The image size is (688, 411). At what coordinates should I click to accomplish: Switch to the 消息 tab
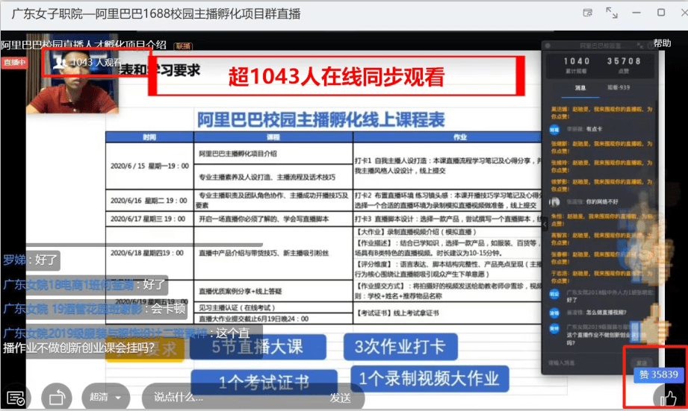(578, 87)
